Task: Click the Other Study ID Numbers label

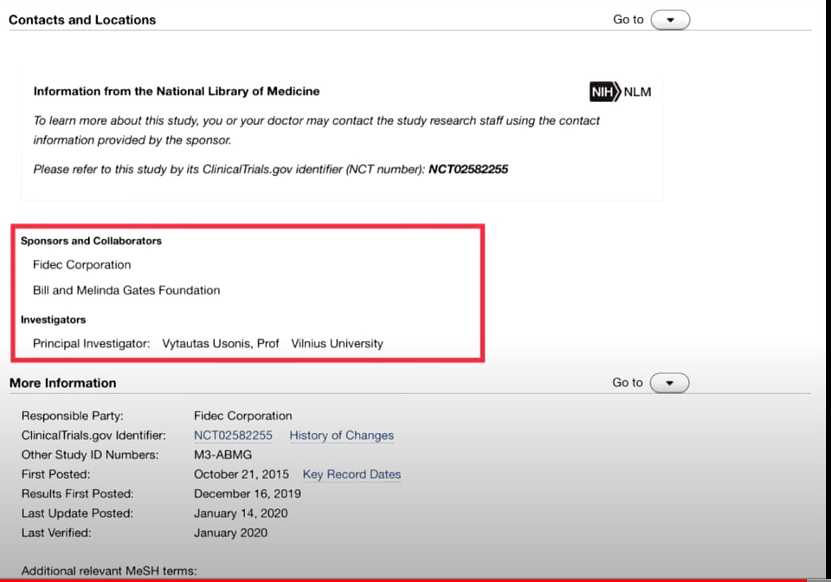Action: tap(90, 455)
